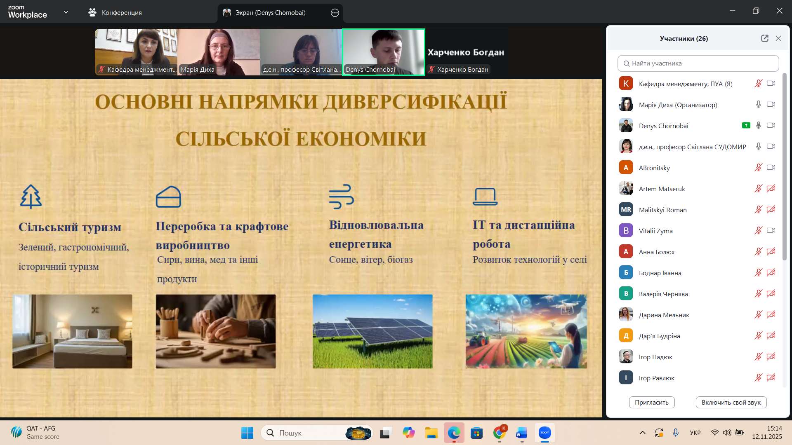Select Denys Chornobai video thumbnail
The width and height of the screenshot is (792, 445).
coord(383,52)
